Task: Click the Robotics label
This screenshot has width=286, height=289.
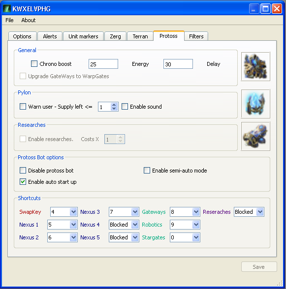Action: 152,225
